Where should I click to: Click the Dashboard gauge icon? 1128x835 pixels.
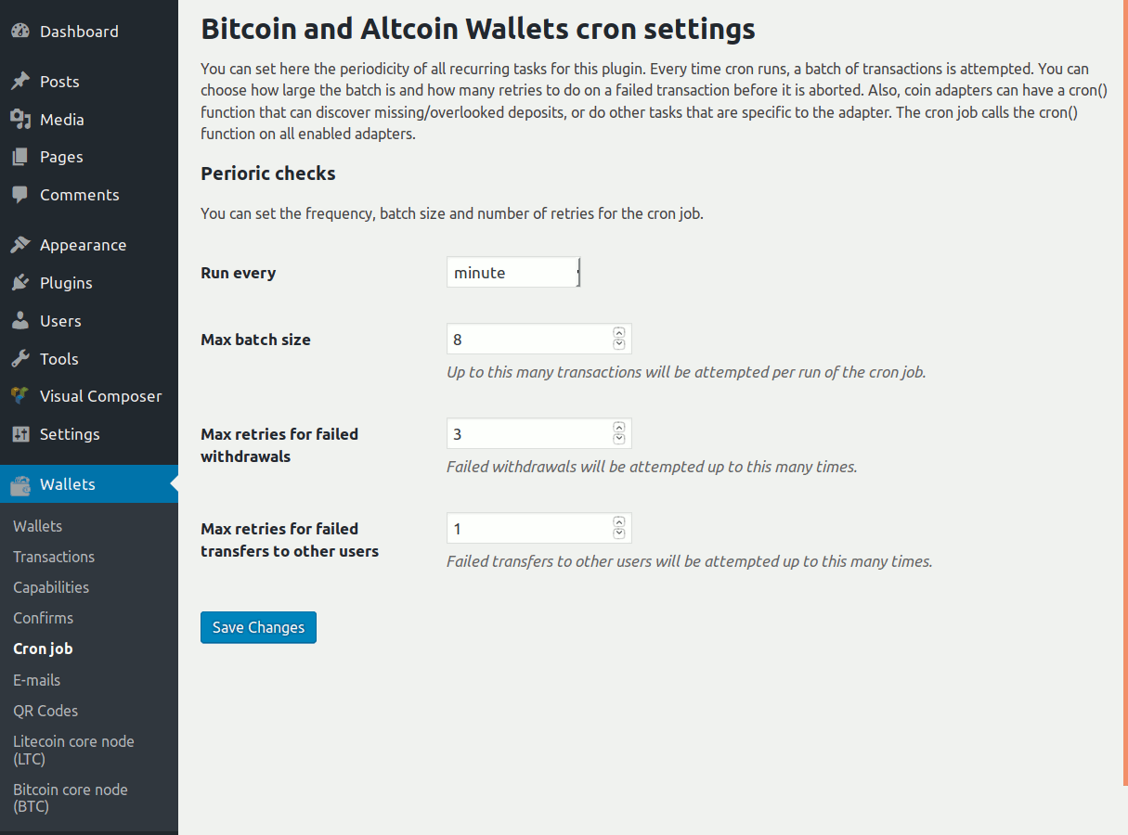click(20, 32)
